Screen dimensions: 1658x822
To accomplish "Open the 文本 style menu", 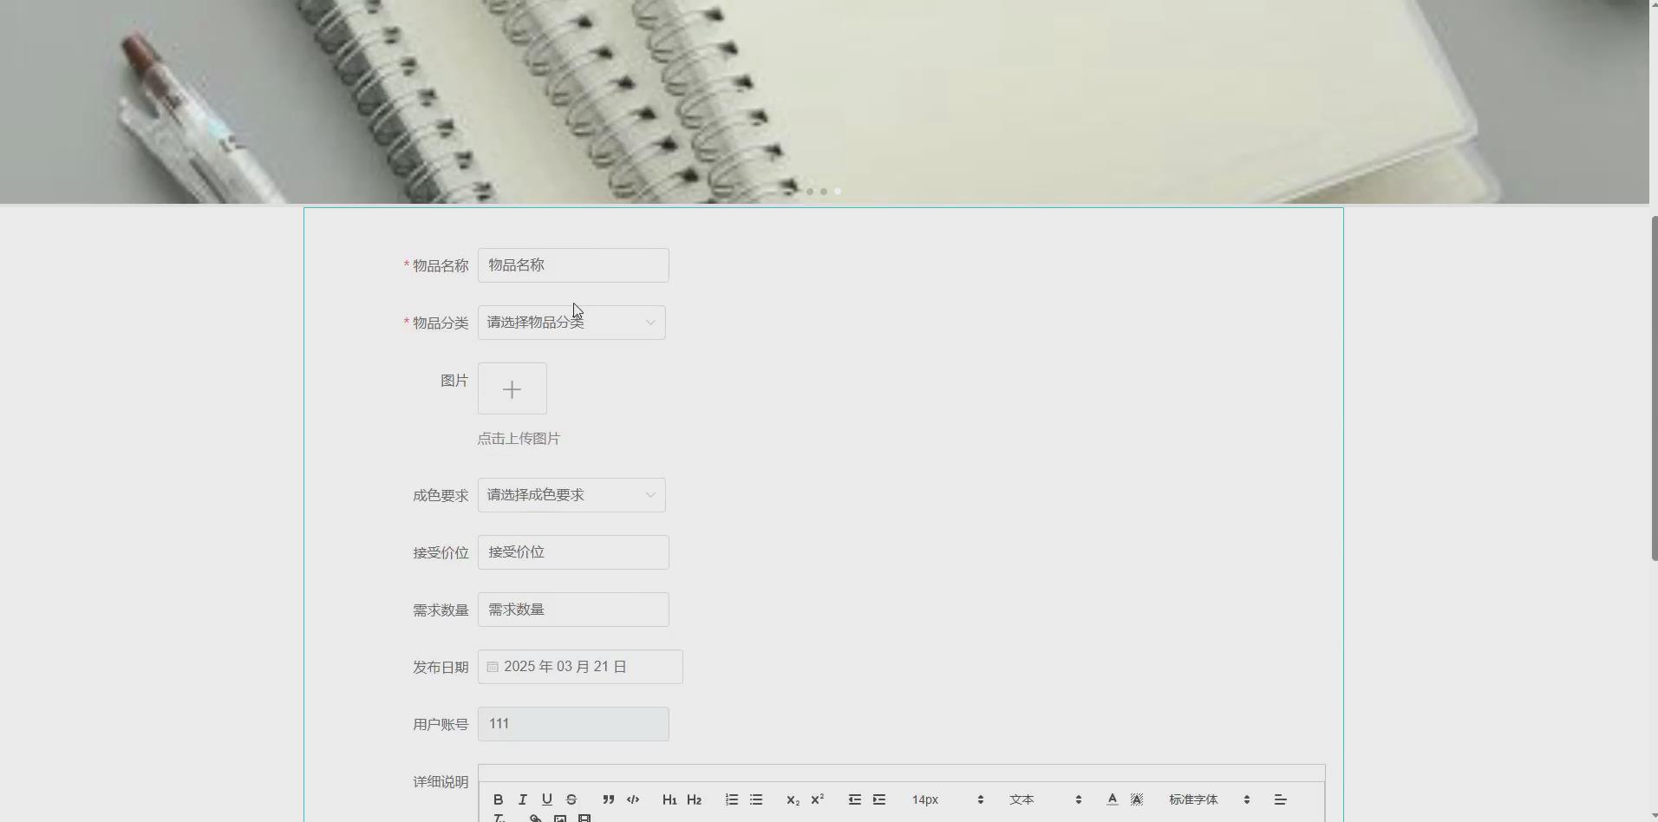I will pyautogui.click(x=1023, y=799).
